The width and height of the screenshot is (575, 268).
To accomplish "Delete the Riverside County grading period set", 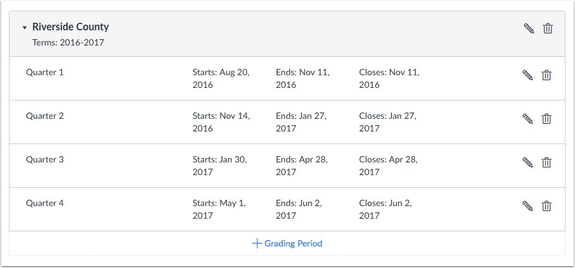I will (x=548, y=28).
